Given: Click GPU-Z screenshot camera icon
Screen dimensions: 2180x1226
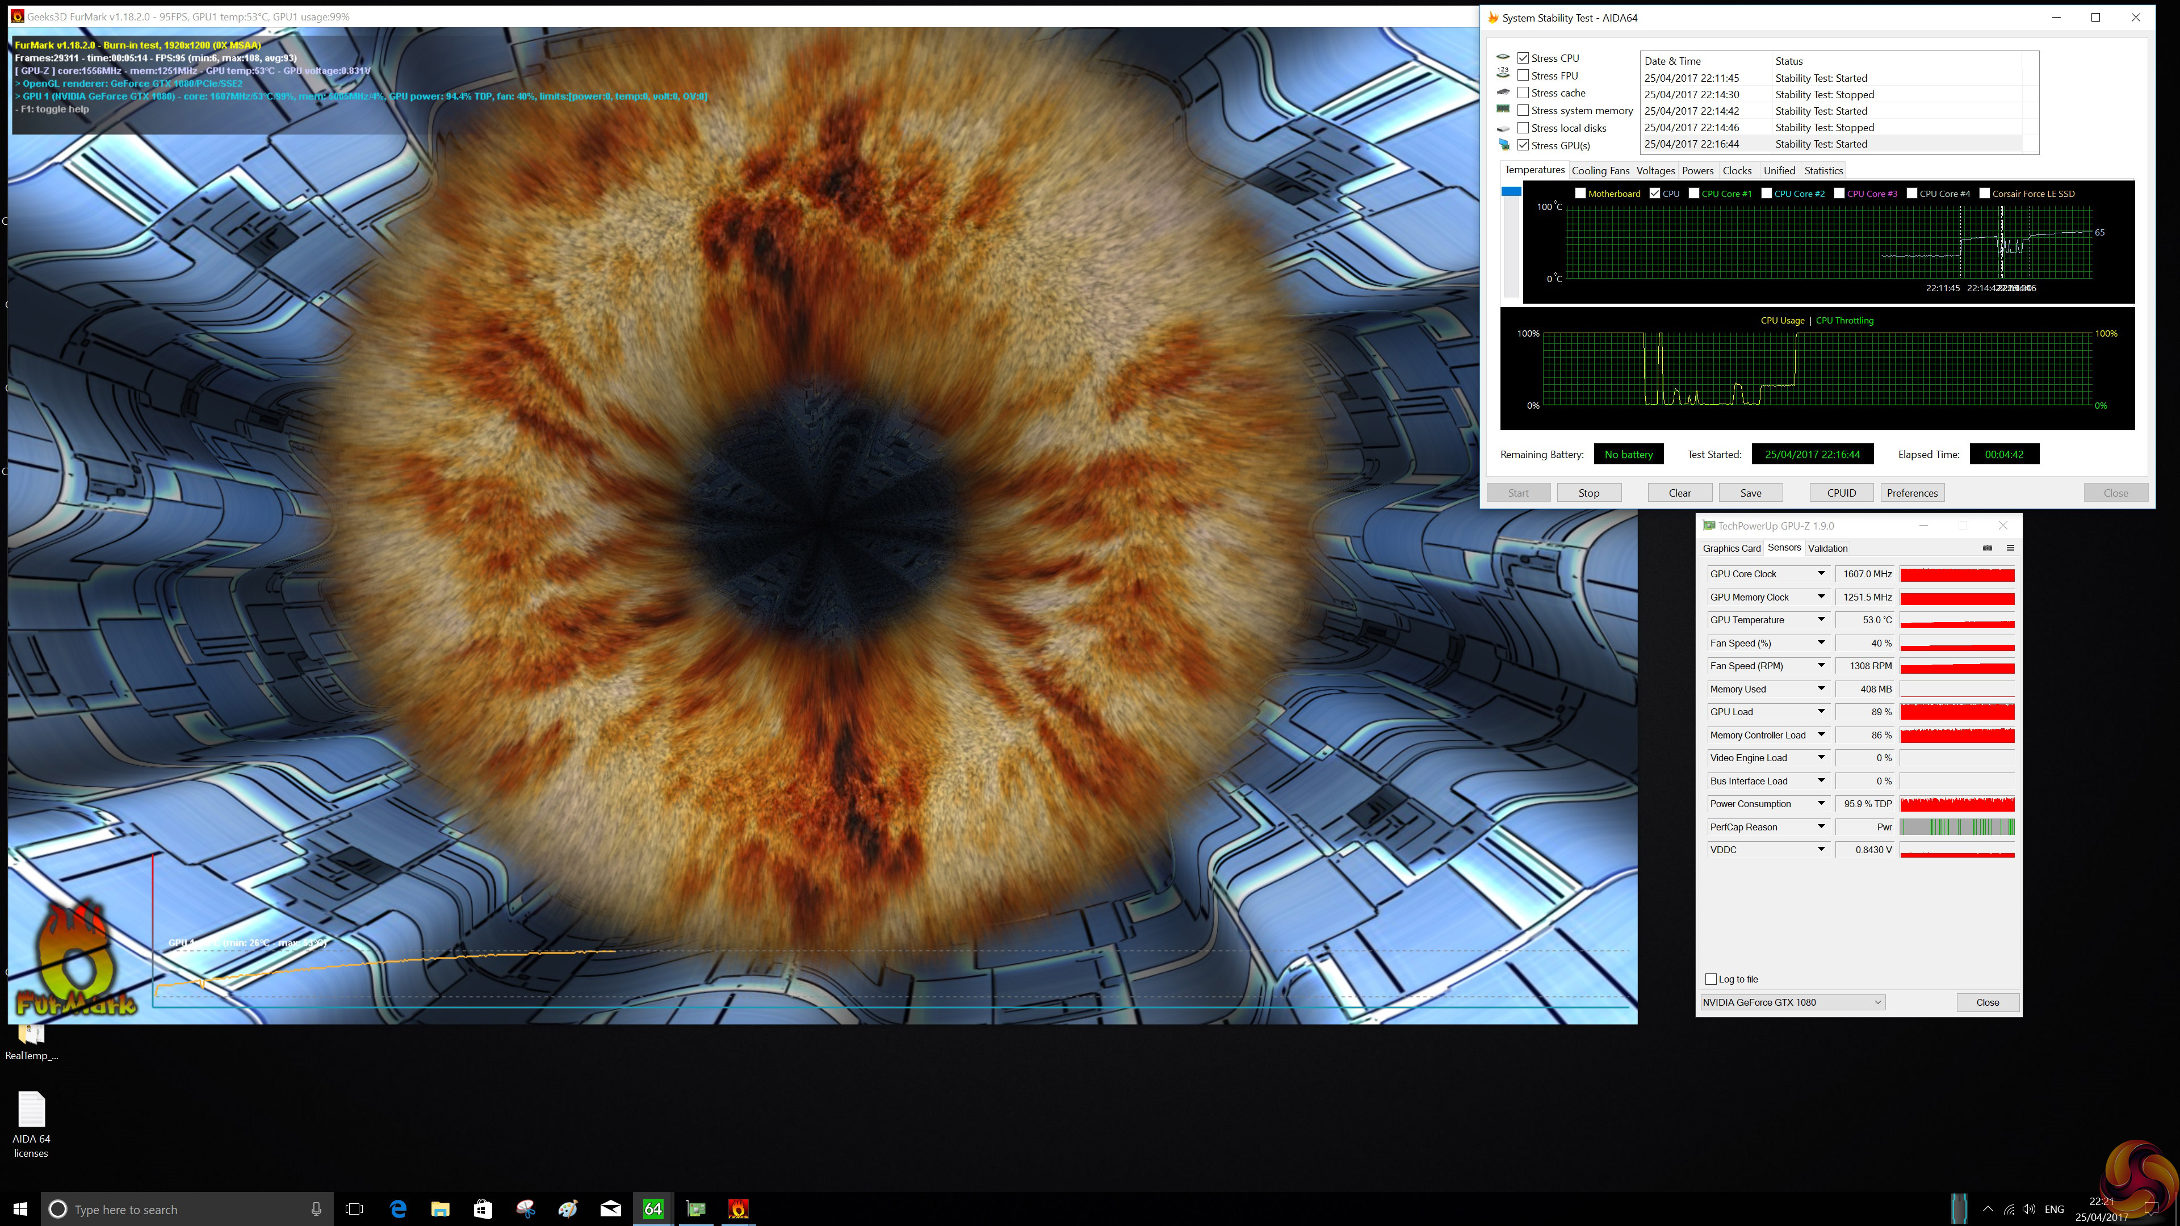Looking at the screenshot, I should [x=1987, y=547].
